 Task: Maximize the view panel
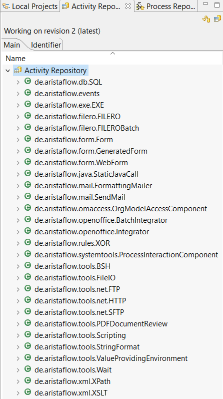217,5
